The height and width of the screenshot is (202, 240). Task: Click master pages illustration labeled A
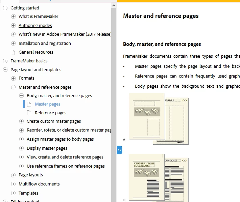pyautogui.click(x=159, y=119)
